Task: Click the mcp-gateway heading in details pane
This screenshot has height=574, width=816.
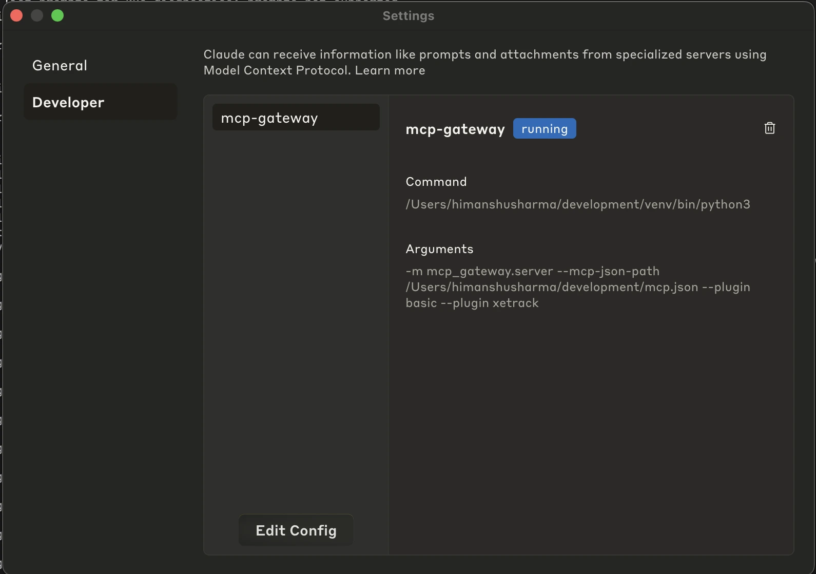Action: pyautogui.click(x=455, y=129)
